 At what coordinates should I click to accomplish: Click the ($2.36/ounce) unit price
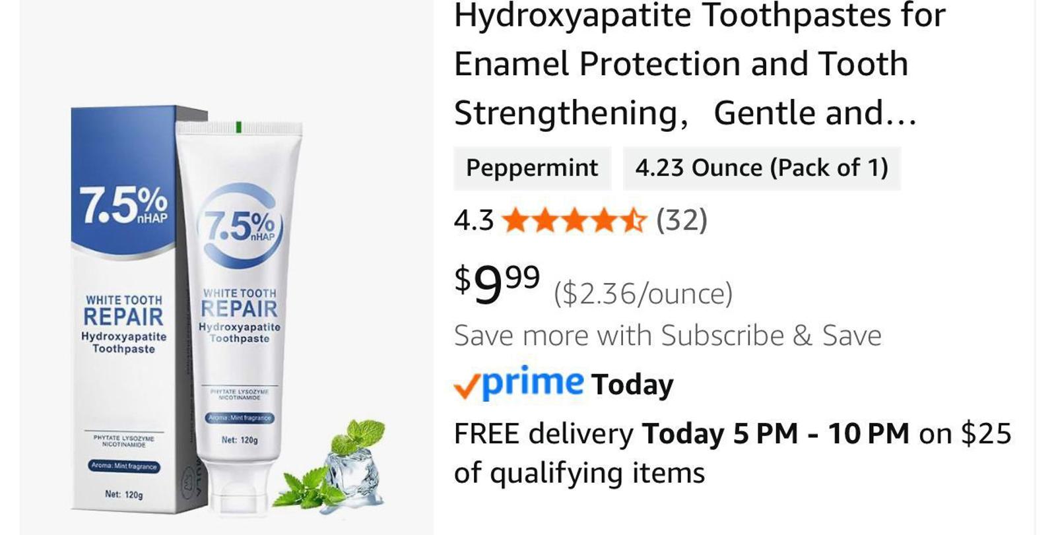[x=643, y=294]
